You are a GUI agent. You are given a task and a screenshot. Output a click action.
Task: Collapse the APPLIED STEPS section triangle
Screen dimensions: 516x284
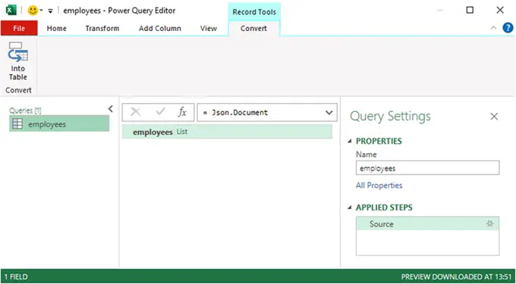pyautogui.click(x=350, y=208)
